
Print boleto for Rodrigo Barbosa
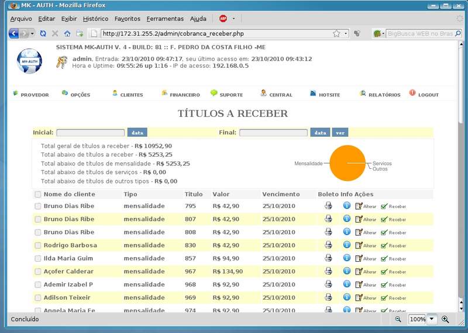(x=328, y=245)
